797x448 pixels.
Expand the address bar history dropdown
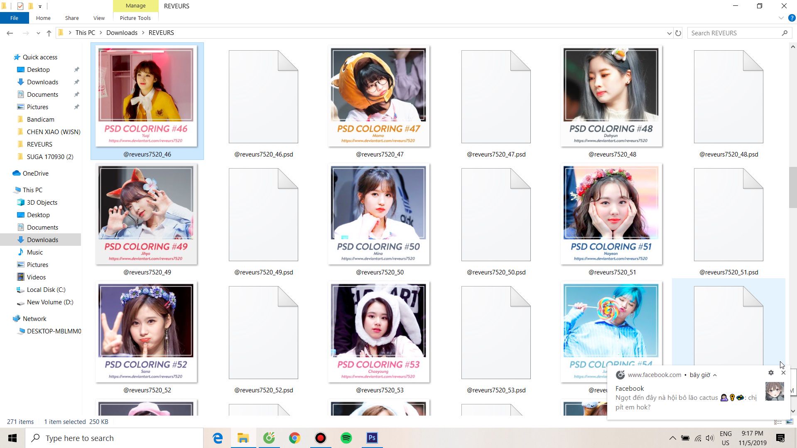(669, 33)
